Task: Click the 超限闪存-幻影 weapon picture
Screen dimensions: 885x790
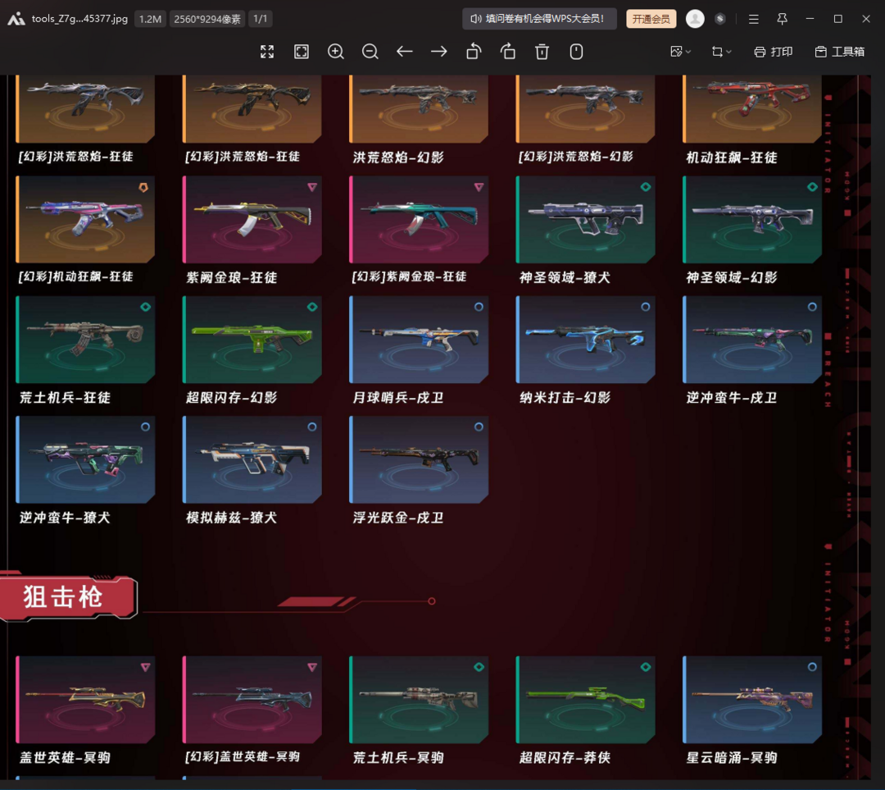Action: pyautogui.click(x=252, y=340)
